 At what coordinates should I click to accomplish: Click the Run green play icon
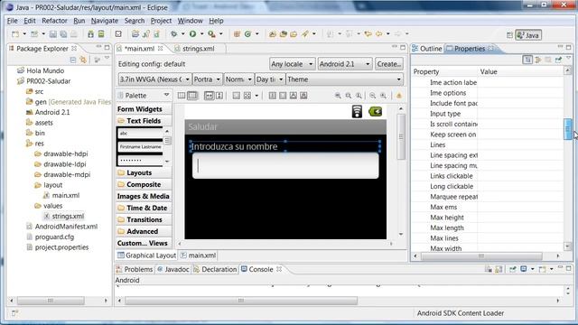click(192, 34)
